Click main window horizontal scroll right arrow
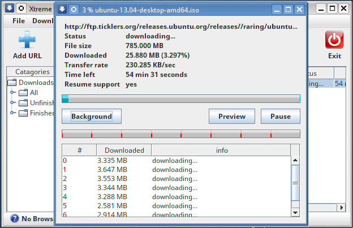Viewport: 353px width, 228px height. click(342, 208)
